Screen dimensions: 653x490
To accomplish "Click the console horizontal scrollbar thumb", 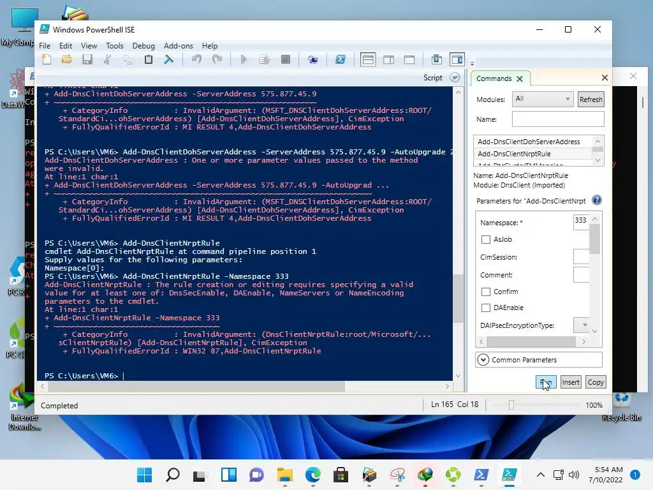I will [196, 386].
